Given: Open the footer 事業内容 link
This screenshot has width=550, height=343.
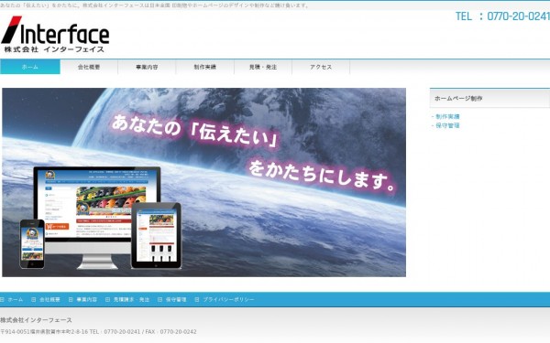Looking at the screenshot, I should pyautogui.click(x=87, y=300).
